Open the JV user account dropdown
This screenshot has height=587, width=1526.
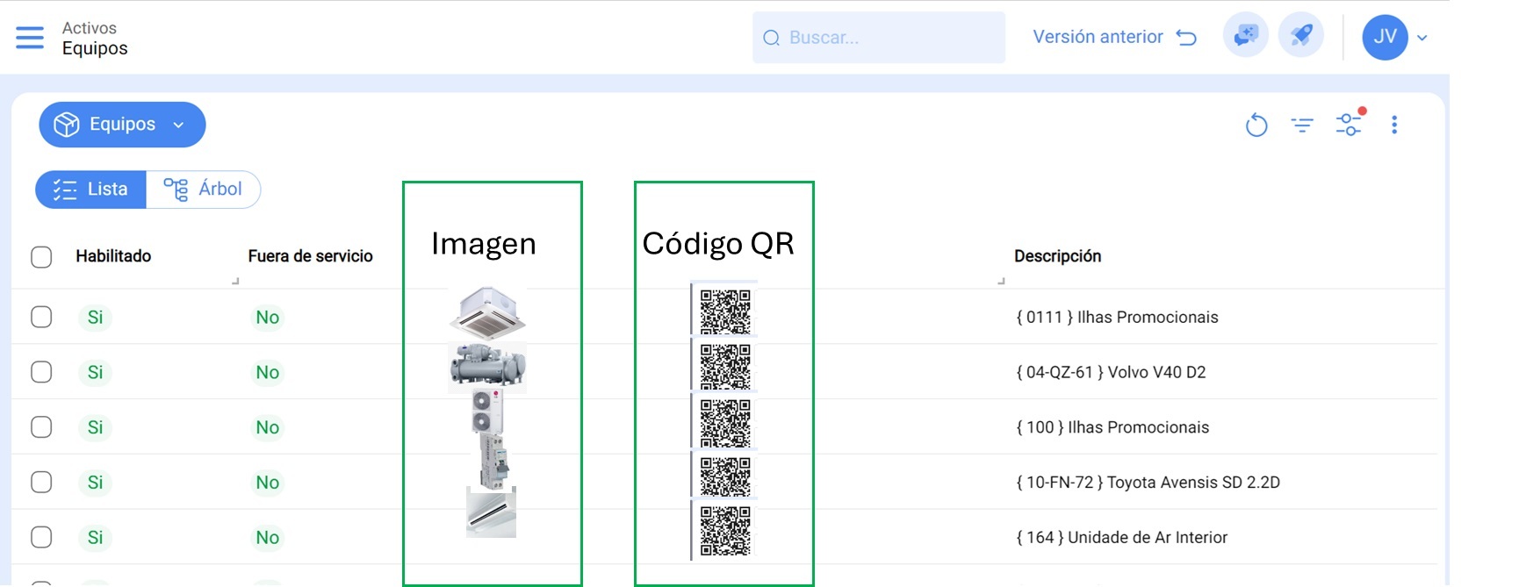pos(1395,38)
